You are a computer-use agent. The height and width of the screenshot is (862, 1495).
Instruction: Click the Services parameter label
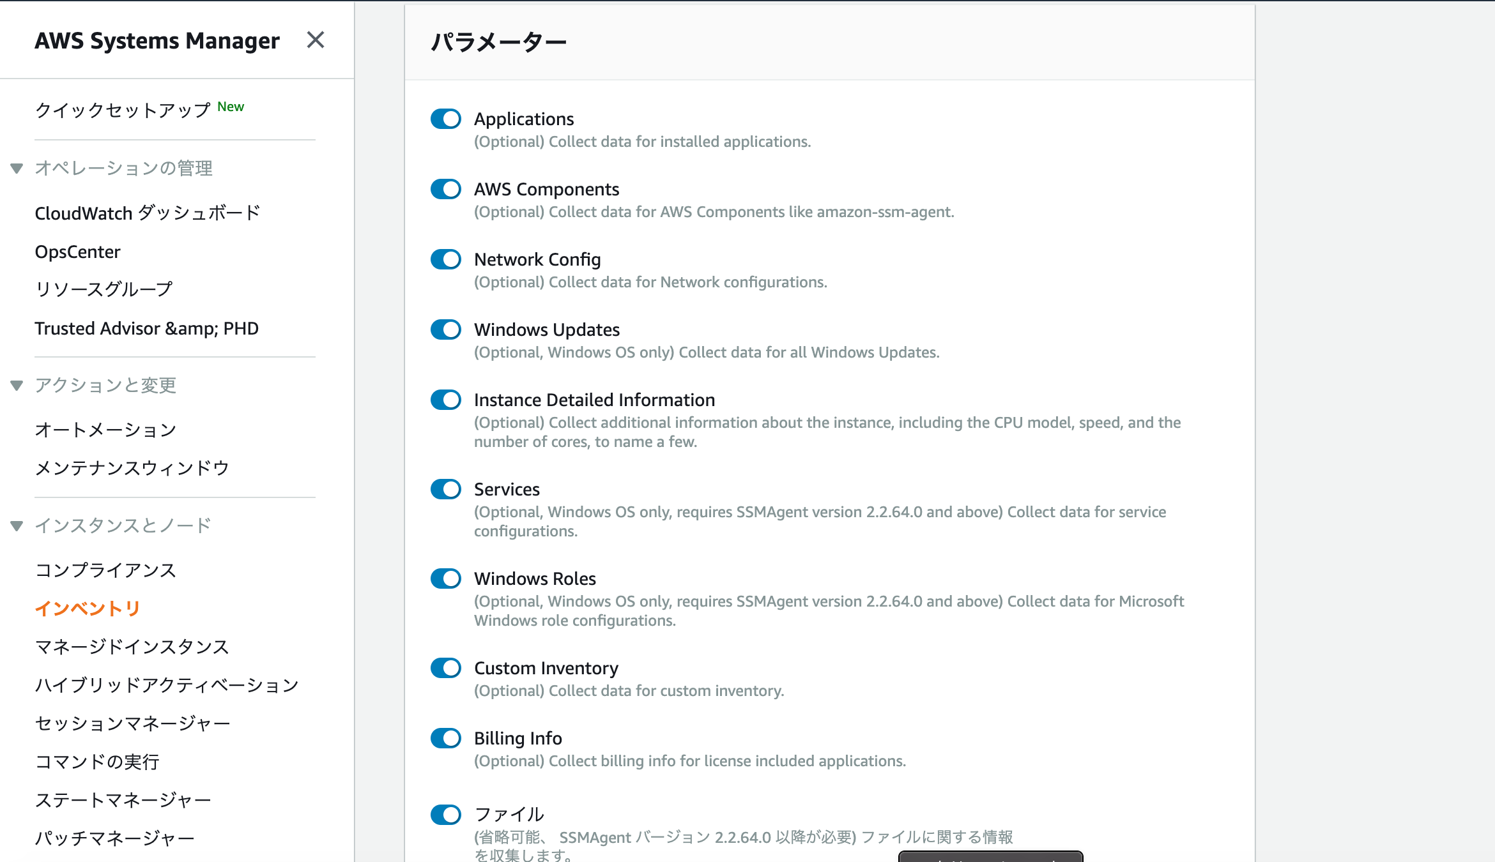(x=507, y=489)
